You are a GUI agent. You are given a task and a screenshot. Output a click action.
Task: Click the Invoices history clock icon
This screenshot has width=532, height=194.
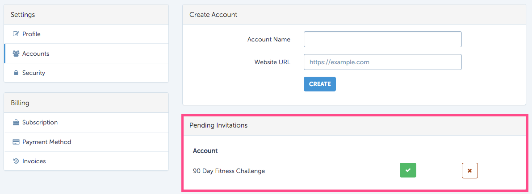pyautogui.click(x=16, y=161)
